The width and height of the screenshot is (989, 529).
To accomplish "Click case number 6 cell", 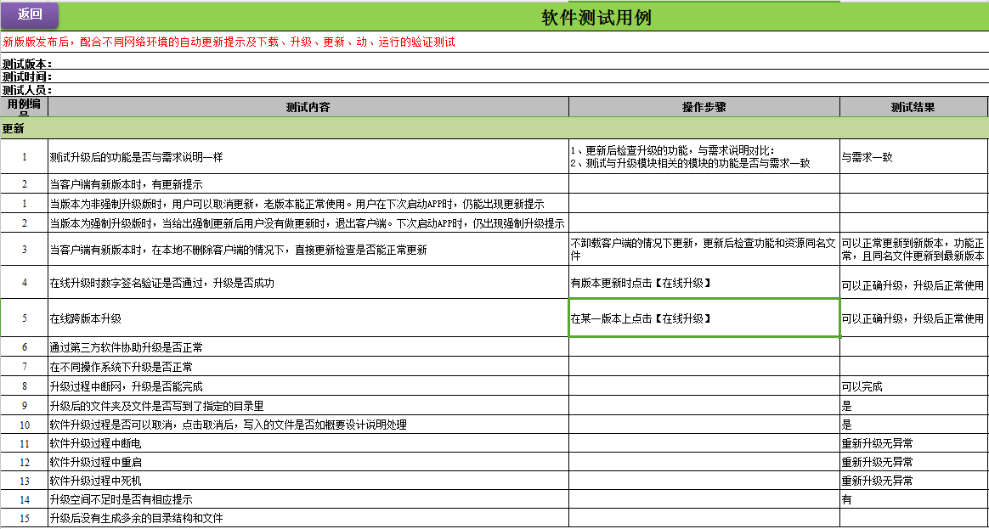I will pyautogui.click(x=25, y=347).
